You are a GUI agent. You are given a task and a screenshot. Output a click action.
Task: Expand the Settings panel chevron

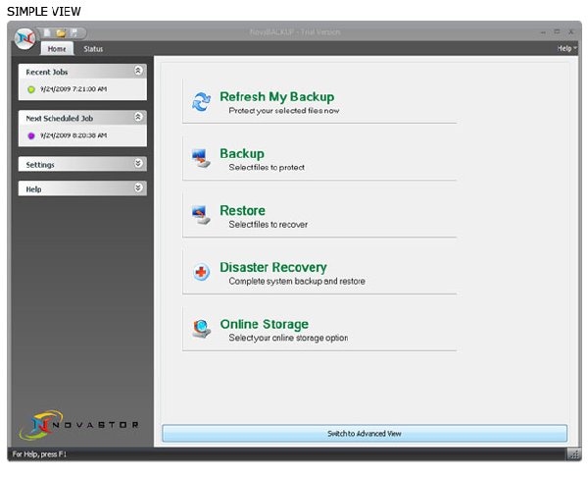tap(138, 163)
